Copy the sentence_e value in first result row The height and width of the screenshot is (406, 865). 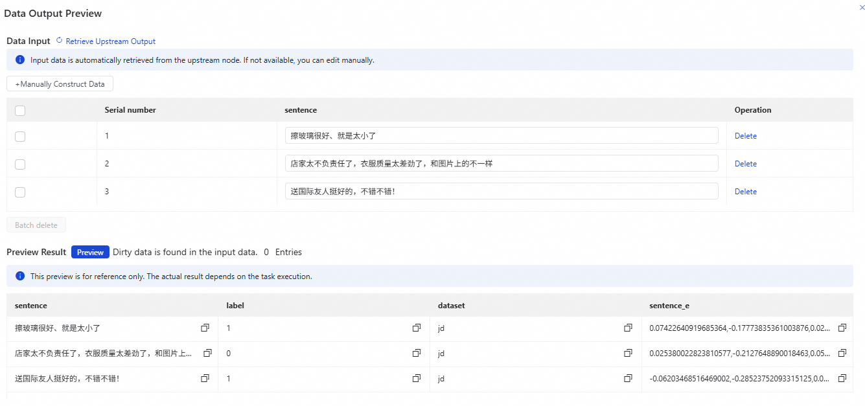click(x=842, y=328)
